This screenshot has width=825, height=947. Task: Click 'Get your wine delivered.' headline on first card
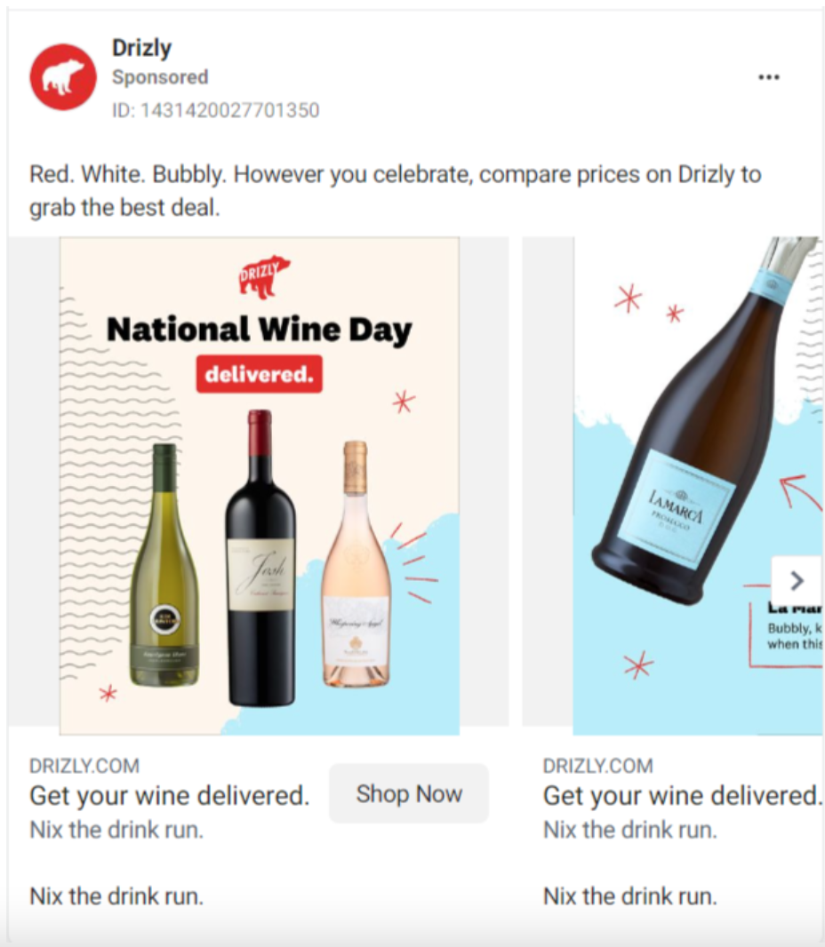(x=169, y=795)
